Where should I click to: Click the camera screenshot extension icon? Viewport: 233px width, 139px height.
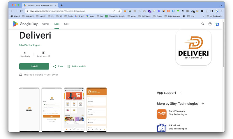144,11
